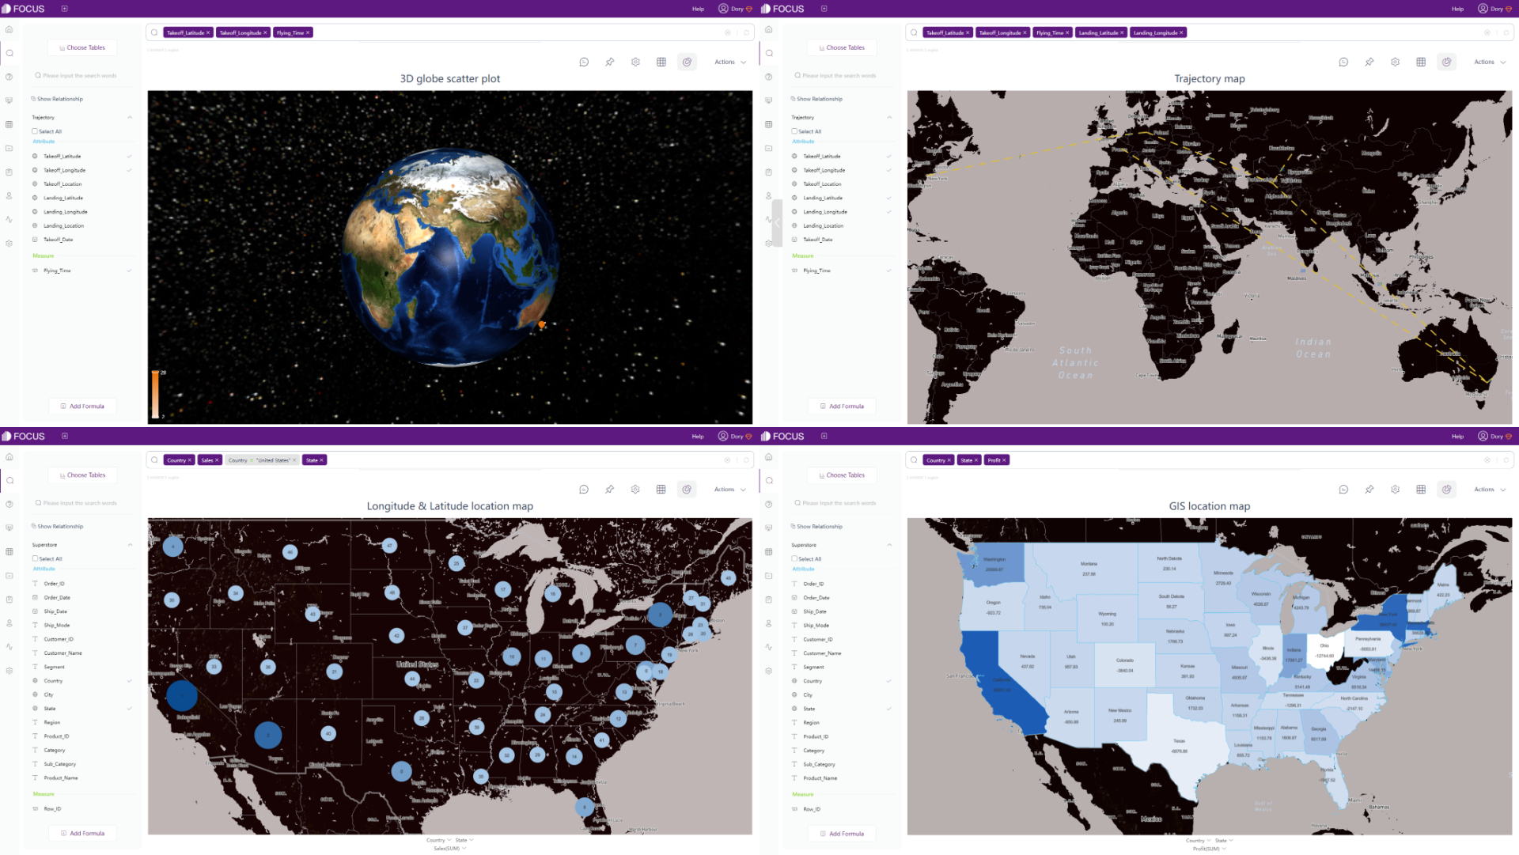The width and height of the screenshot is (1519, 855).
Task: Remove Profit tag in GIS location map search bar
Action: point(1004,460)
